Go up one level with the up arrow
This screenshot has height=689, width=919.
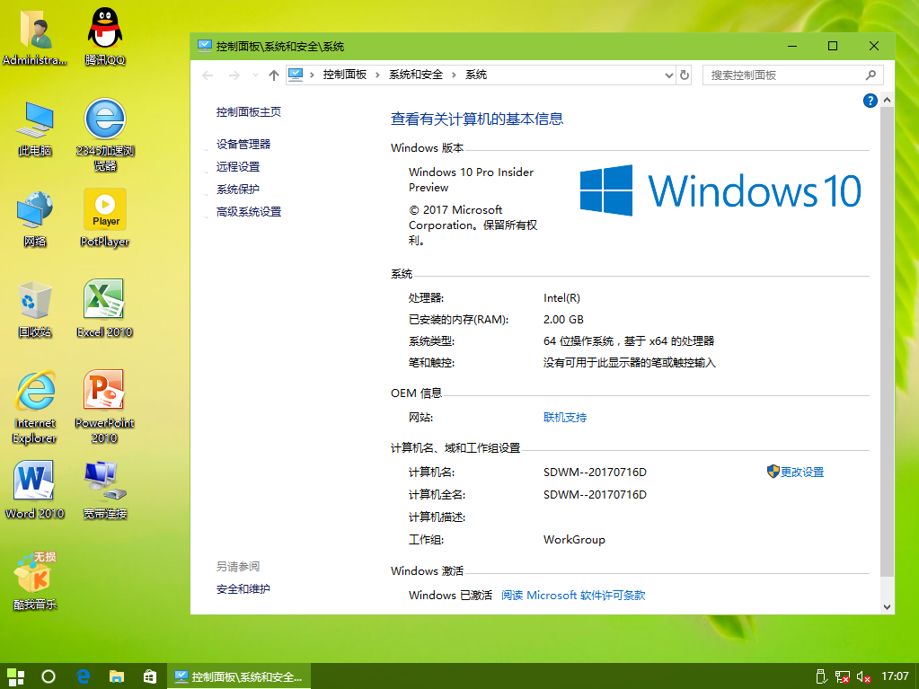tap(274, 75)
